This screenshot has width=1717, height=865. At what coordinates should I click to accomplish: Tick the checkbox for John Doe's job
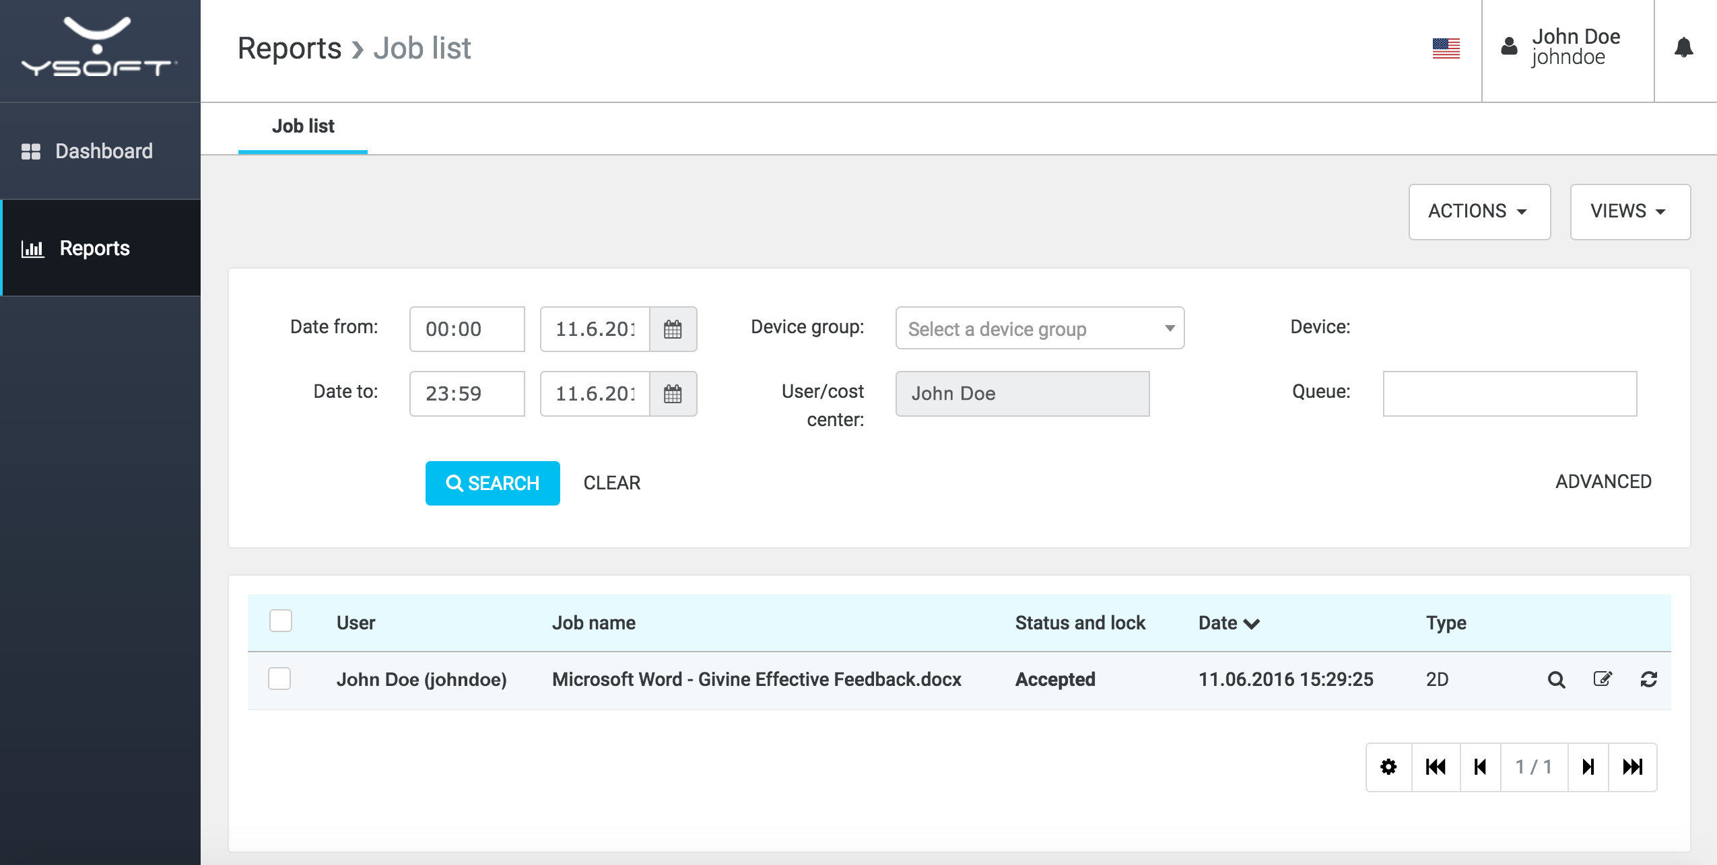pos(279,679)
